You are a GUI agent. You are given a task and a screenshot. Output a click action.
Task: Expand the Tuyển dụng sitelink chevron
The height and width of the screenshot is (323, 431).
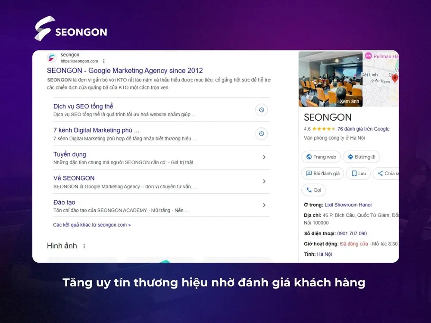tap(264, 157)
